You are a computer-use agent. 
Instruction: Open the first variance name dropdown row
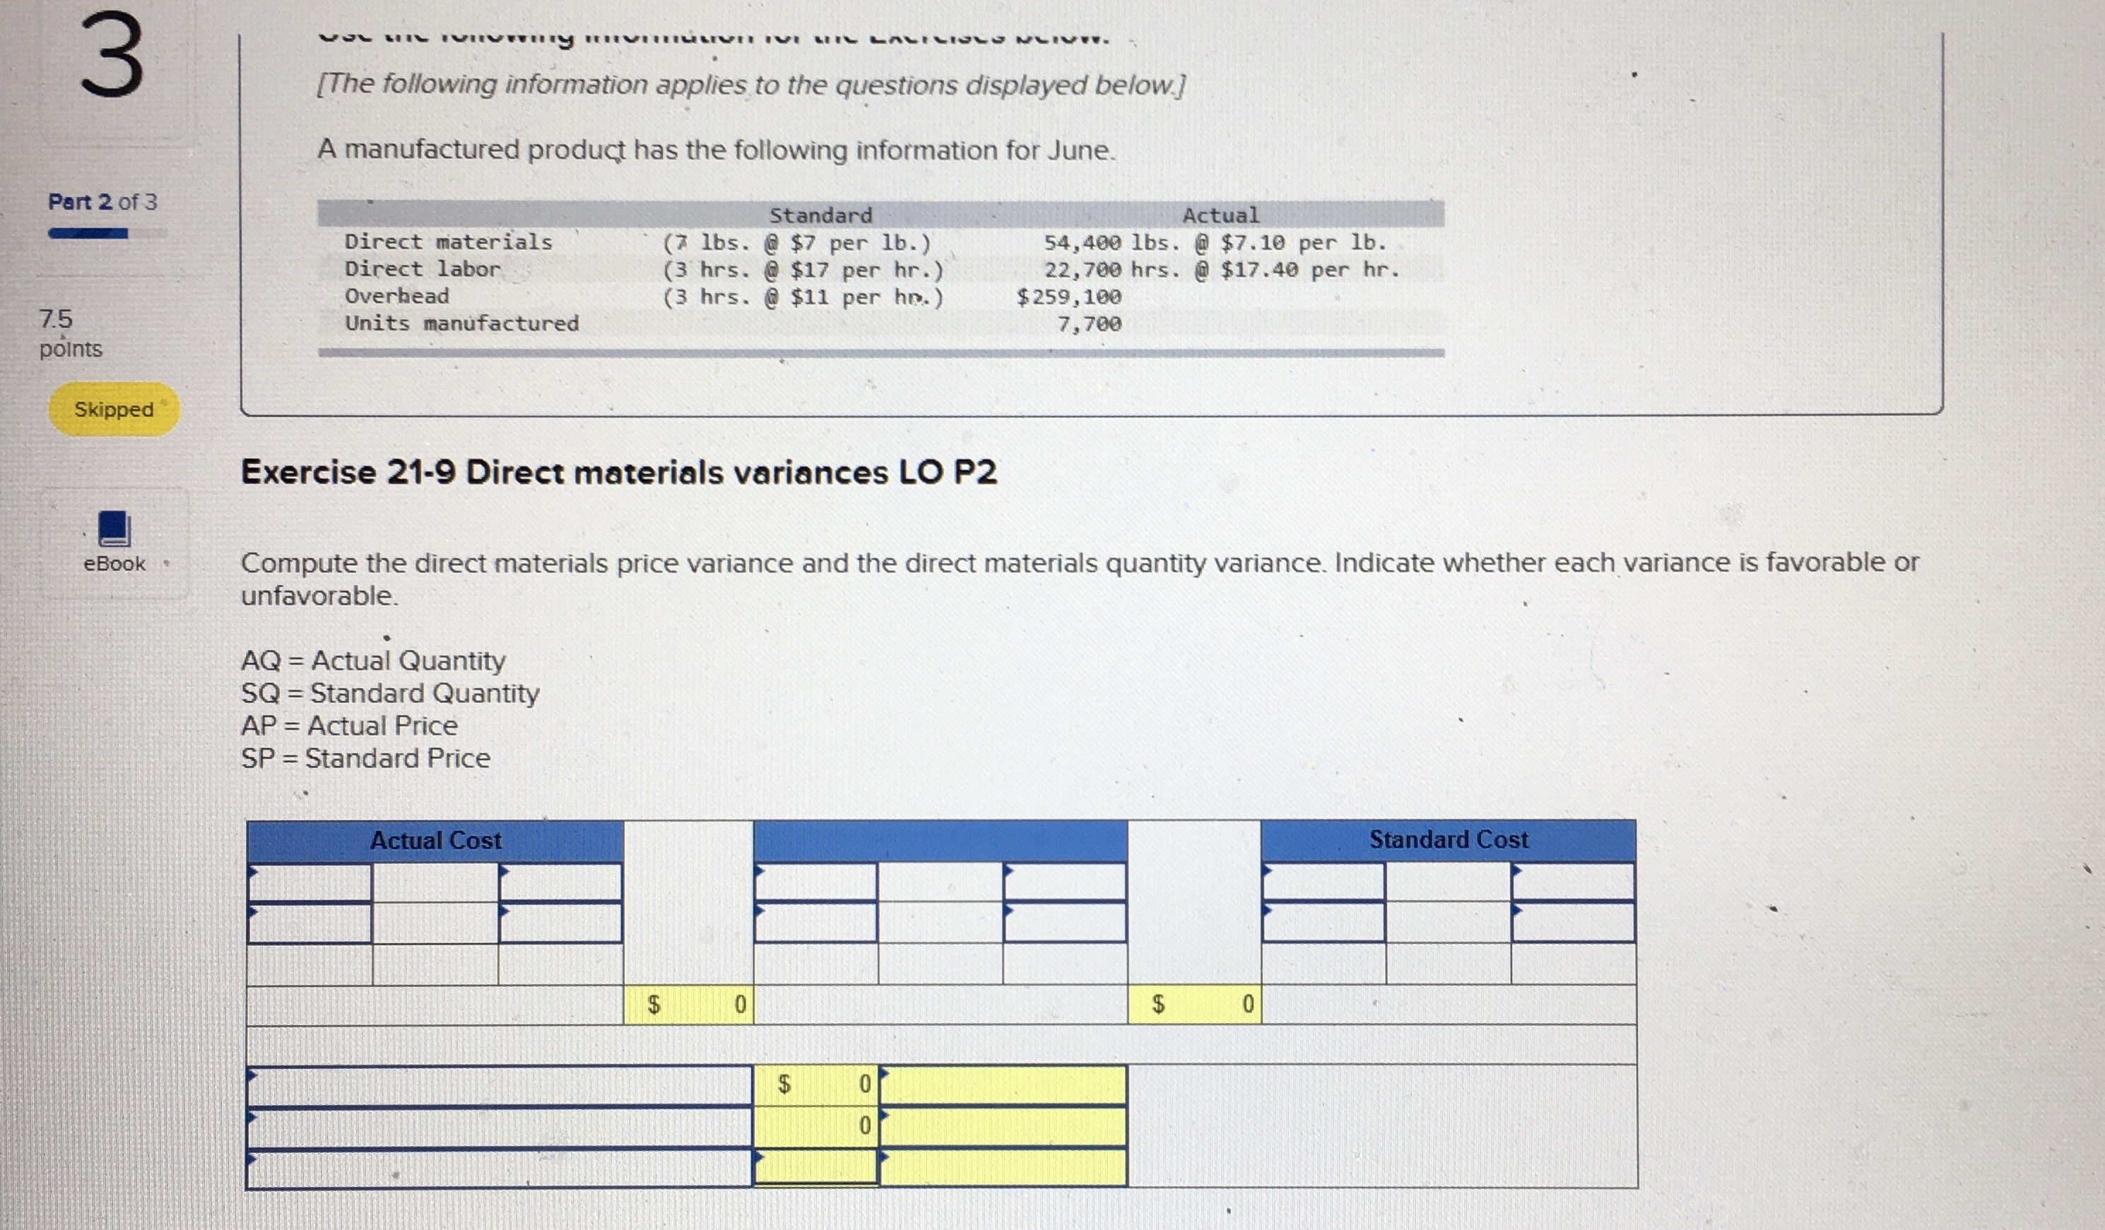coord(500,1087)
